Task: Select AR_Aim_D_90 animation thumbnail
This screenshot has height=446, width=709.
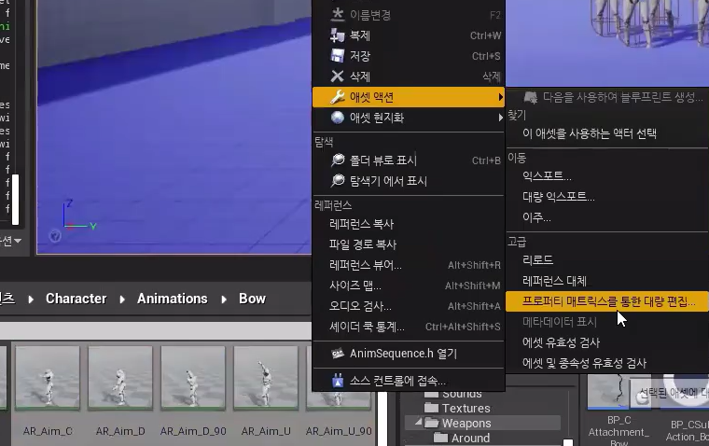Action: tap(193, 378)
